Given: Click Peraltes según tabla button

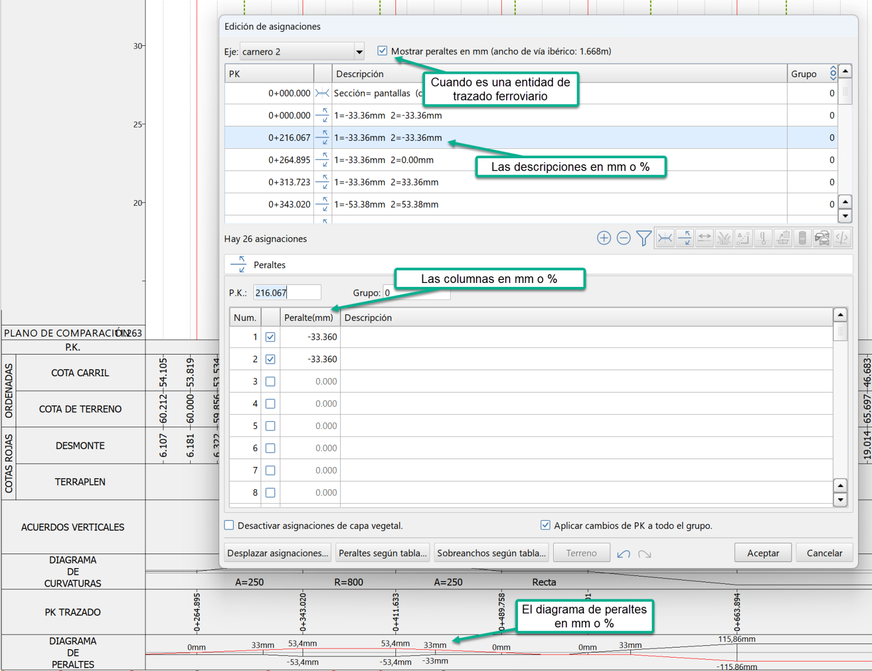Looking at the screenshot, I should coord(383,553).
